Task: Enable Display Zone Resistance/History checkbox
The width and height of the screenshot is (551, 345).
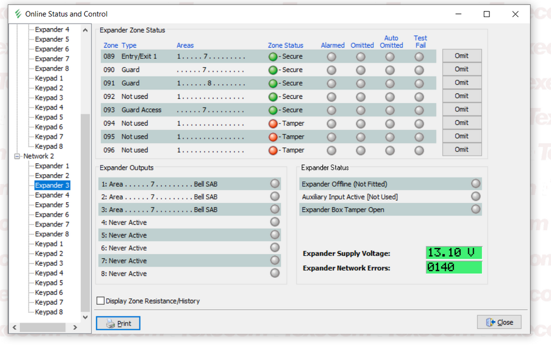Action: coord(100,301)
